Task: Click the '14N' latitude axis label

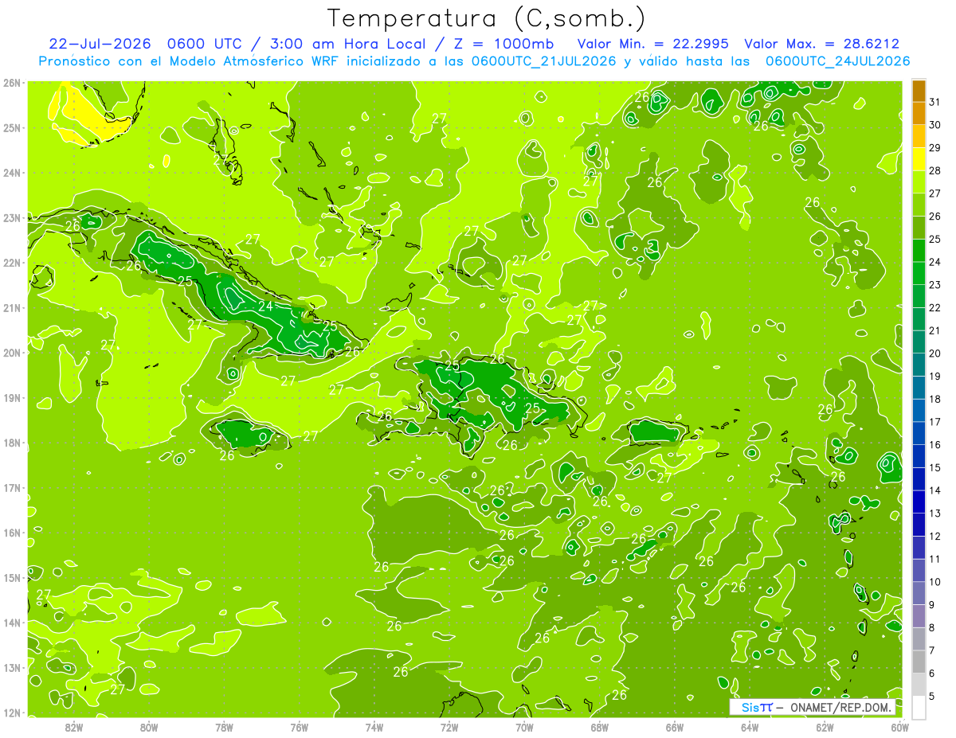Action: pyautogui.click(x=11, y=623)
